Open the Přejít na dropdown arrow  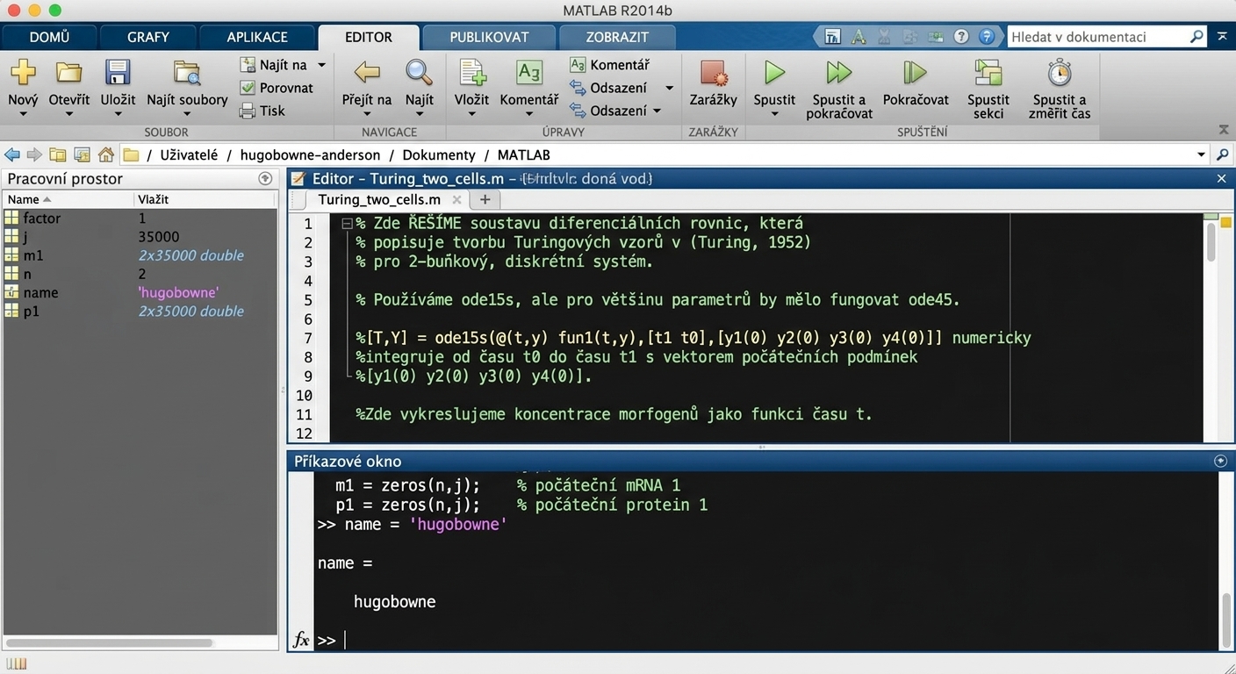366,114
